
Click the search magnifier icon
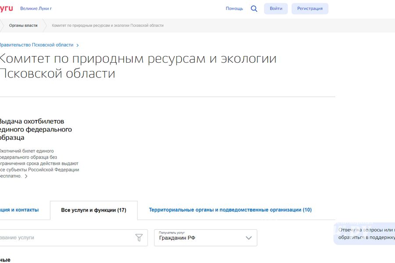(254, 8)
